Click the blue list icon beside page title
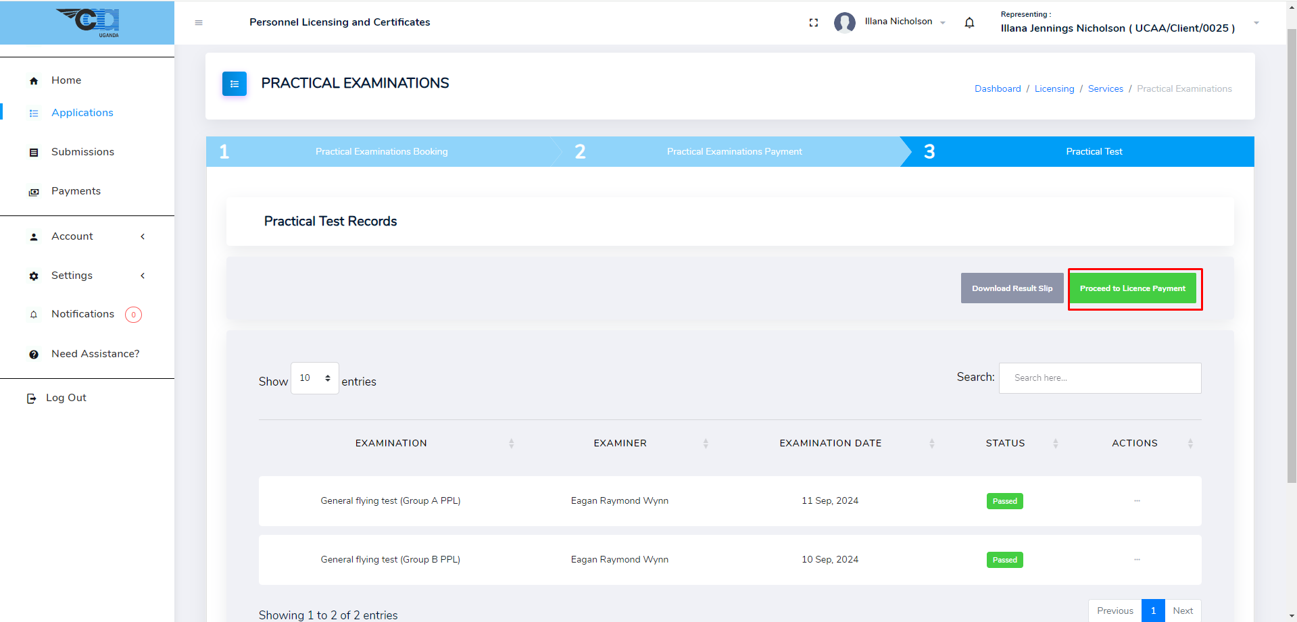 coord(235,84)
